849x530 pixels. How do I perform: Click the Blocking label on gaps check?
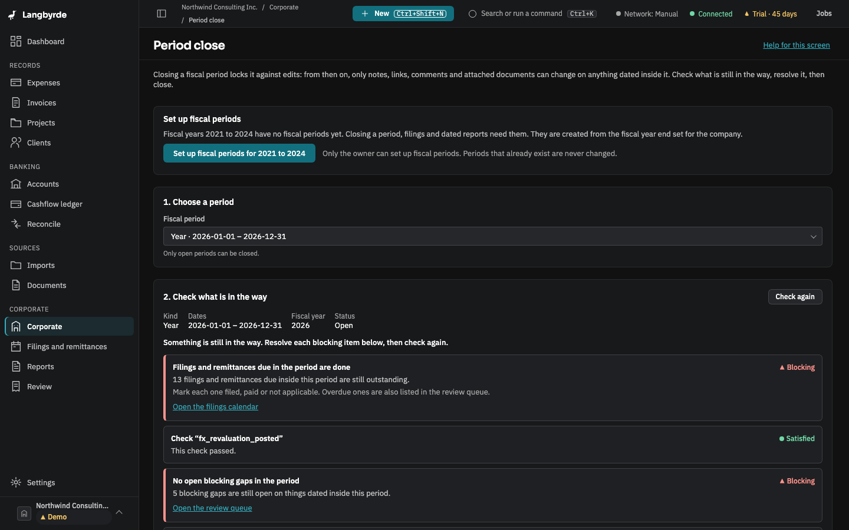pyautogui.click(x=797, y=481)
